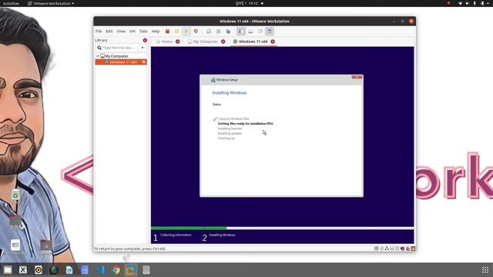This screenshot has width=493, height=277.
Task: Click the restart guest toolbar icon
Action: (x=196, y=32)
